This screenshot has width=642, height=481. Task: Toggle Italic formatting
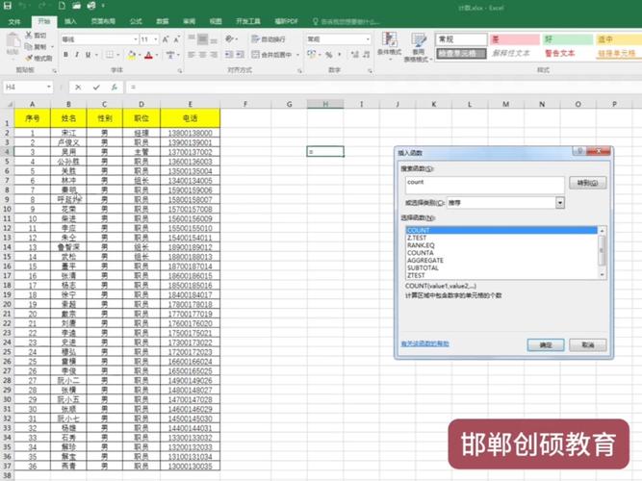[77, 55]
